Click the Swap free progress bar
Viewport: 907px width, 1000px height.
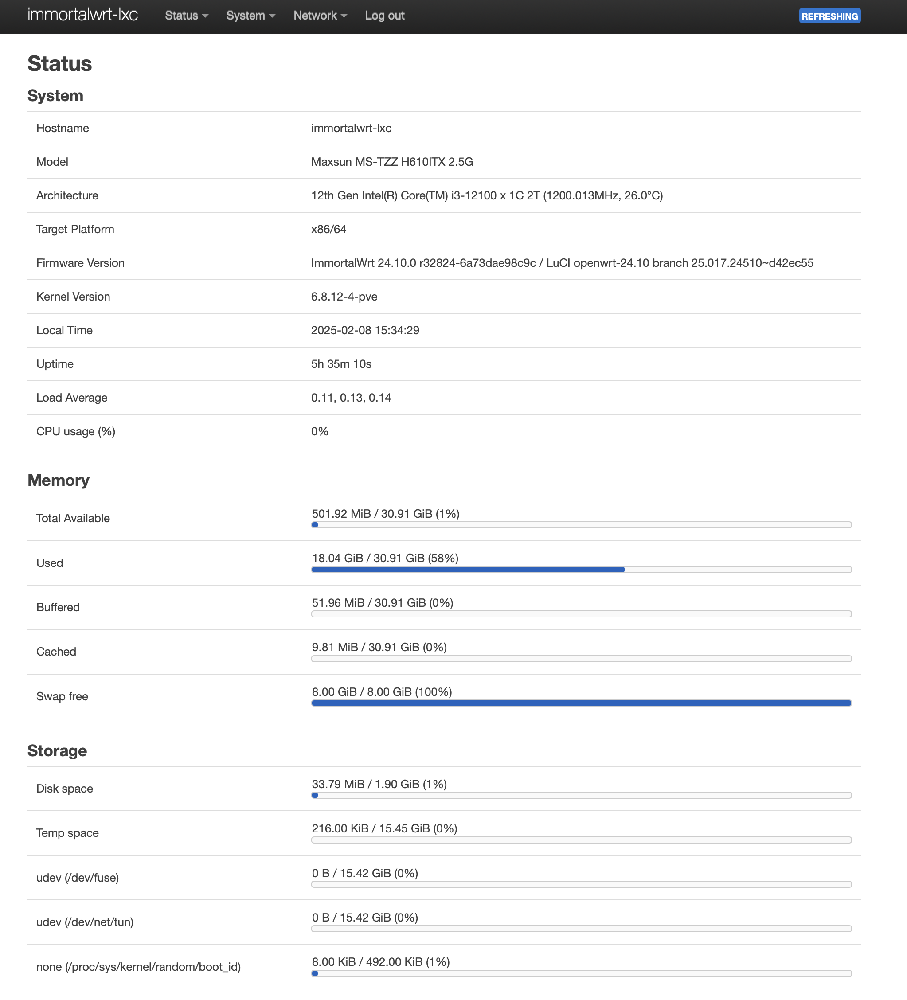click(x=581, y=703)
